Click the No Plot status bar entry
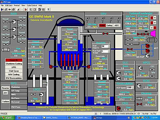 pos(153,114)
